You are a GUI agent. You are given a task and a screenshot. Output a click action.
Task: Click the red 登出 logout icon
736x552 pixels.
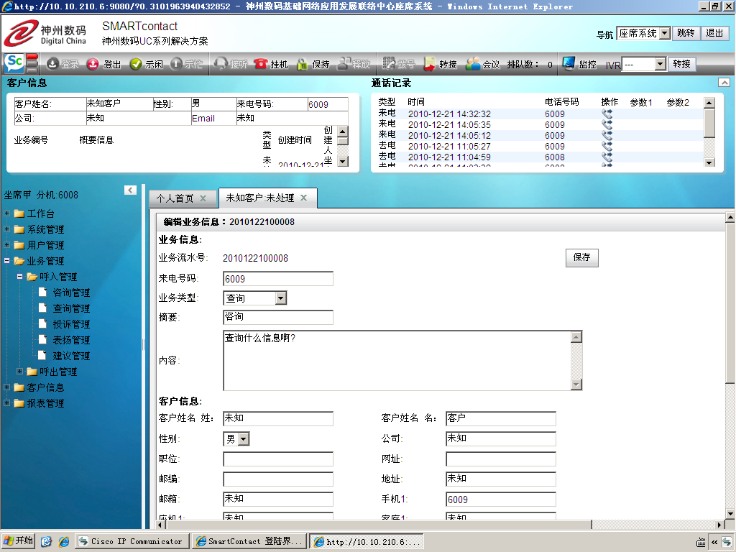[x=93, y=64]
